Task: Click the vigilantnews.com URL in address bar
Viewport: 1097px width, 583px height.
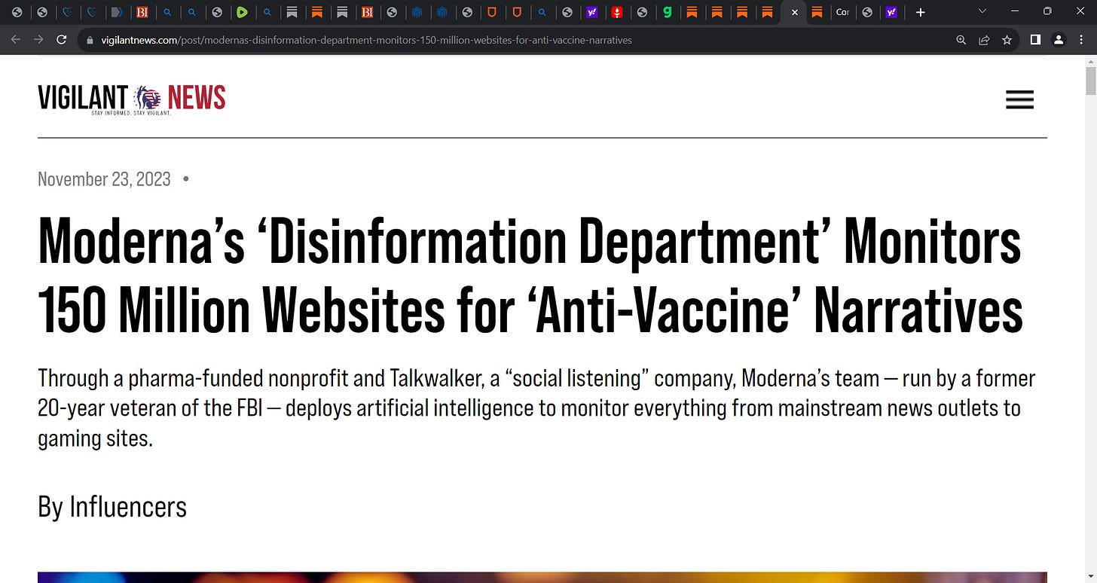Action: (366, 40)
